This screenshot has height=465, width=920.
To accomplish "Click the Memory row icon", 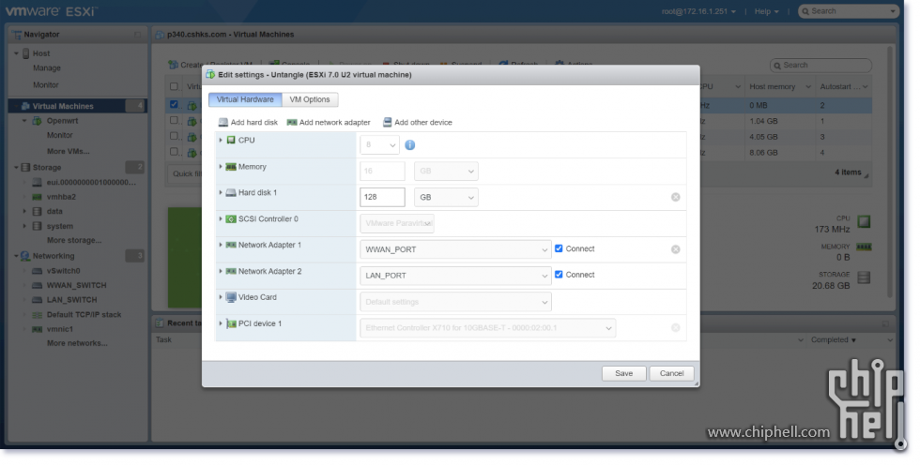I will click(231, 167).
